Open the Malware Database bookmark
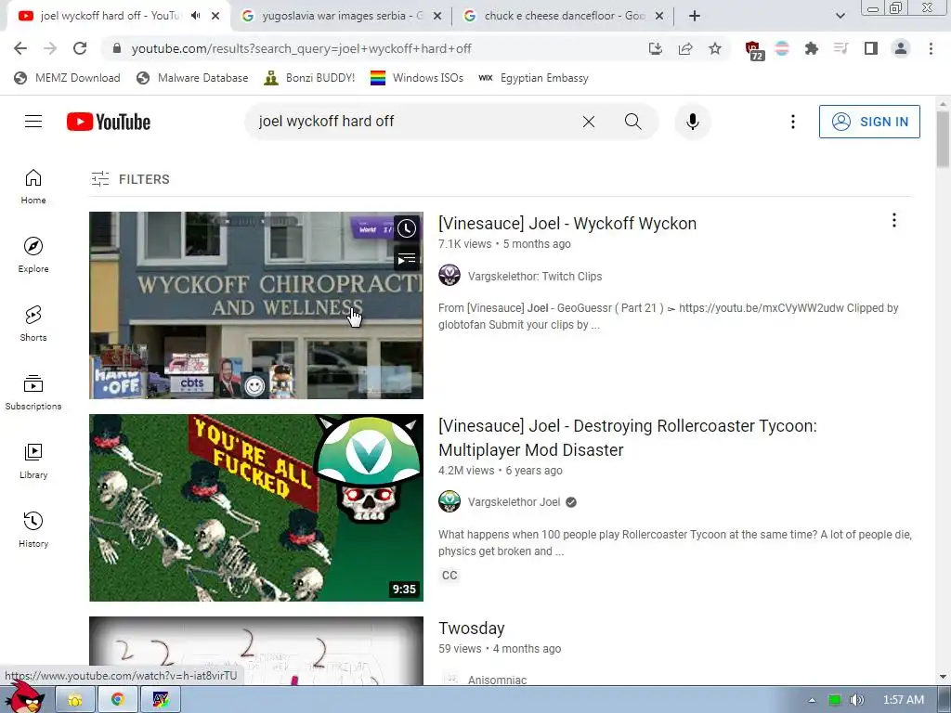Viewport: 951px width, 713px height. coord(192,78)
